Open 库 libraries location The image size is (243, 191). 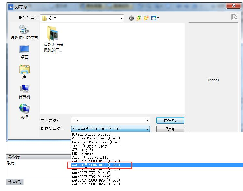pos(24,72)
